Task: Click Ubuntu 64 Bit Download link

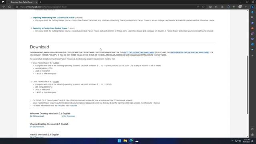Action: 37,127
